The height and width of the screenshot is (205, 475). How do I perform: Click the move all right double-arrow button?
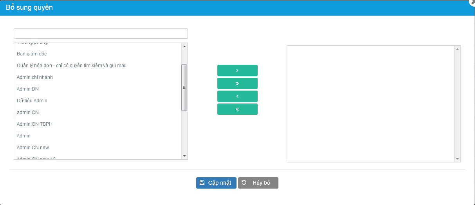click(x=237, y=83)
